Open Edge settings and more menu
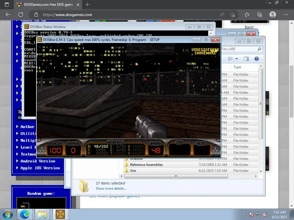This screenshot has height=220, width=294. point(286,15)
